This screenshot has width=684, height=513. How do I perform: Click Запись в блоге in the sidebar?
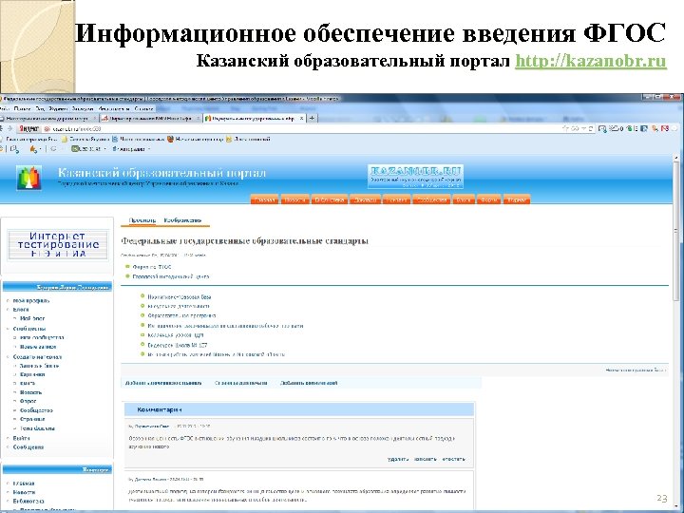click(x=39, y=366)
